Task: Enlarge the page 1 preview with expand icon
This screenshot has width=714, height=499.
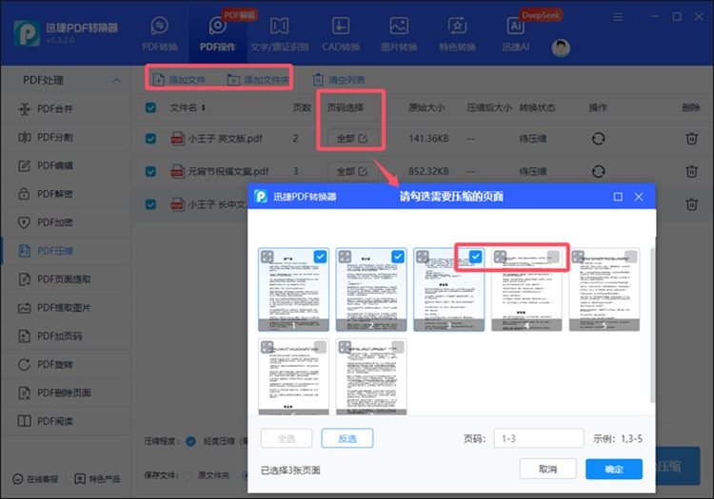Action: pyautogui.click(x=268, y=257)
